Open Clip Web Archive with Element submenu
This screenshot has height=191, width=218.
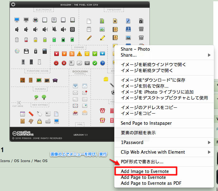click(x=153, y=152)
